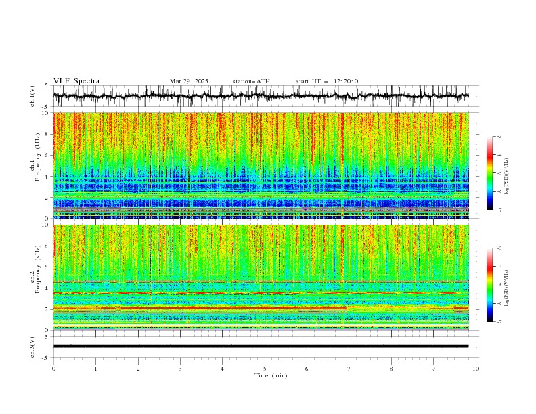Click the "VLF Spectra" title text
This screenshot has height=414, width=536.
(x=76, y=81)
